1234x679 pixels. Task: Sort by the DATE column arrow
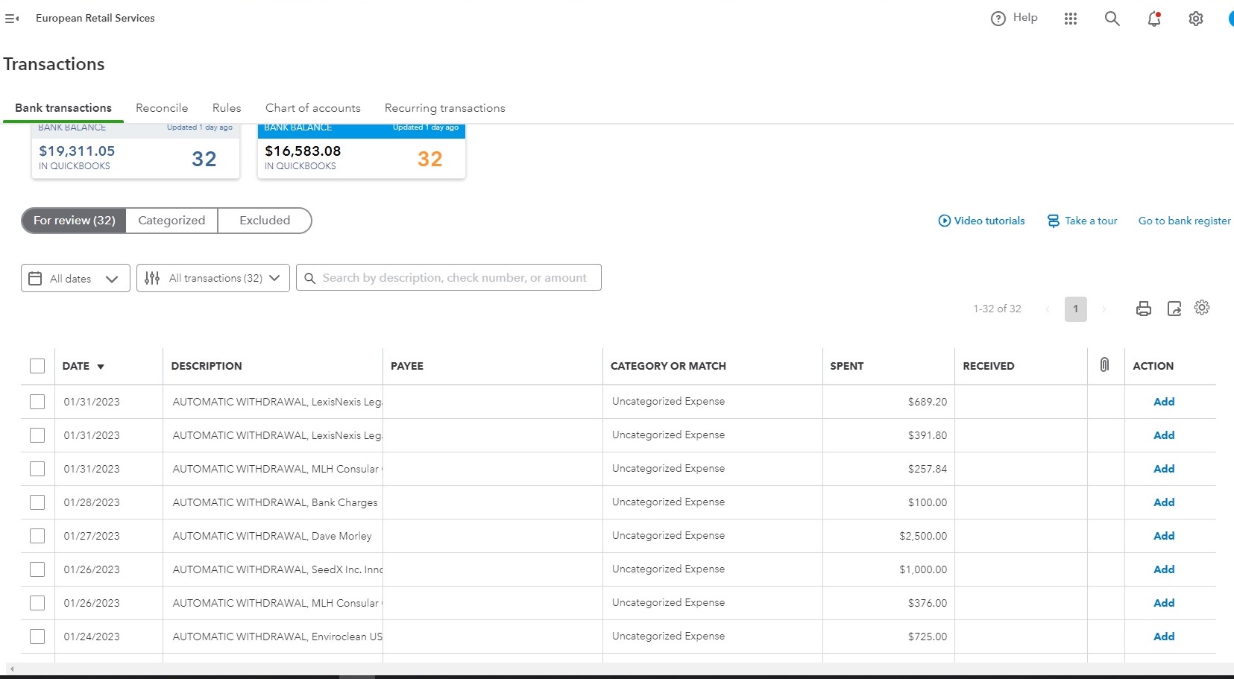(x=101, y=367)
